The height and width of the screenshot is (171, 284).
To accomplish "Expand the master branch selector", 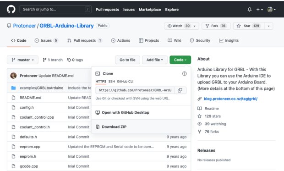I will (x=22, y=60).
